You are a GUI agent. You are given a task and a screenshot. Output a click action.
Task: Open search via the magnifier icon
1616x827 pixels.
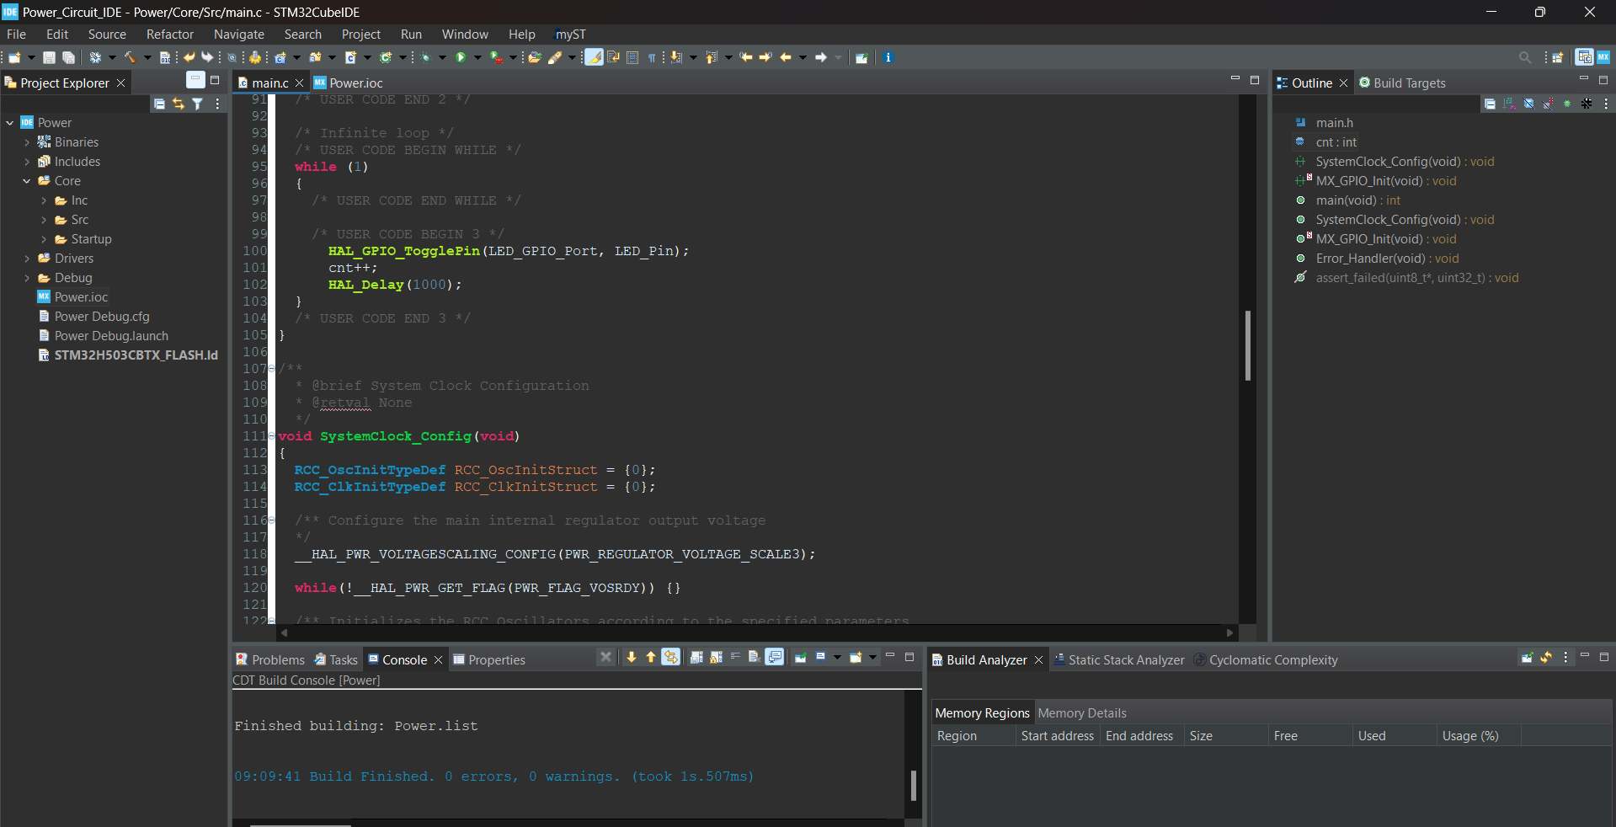(x=1524, y=57)
